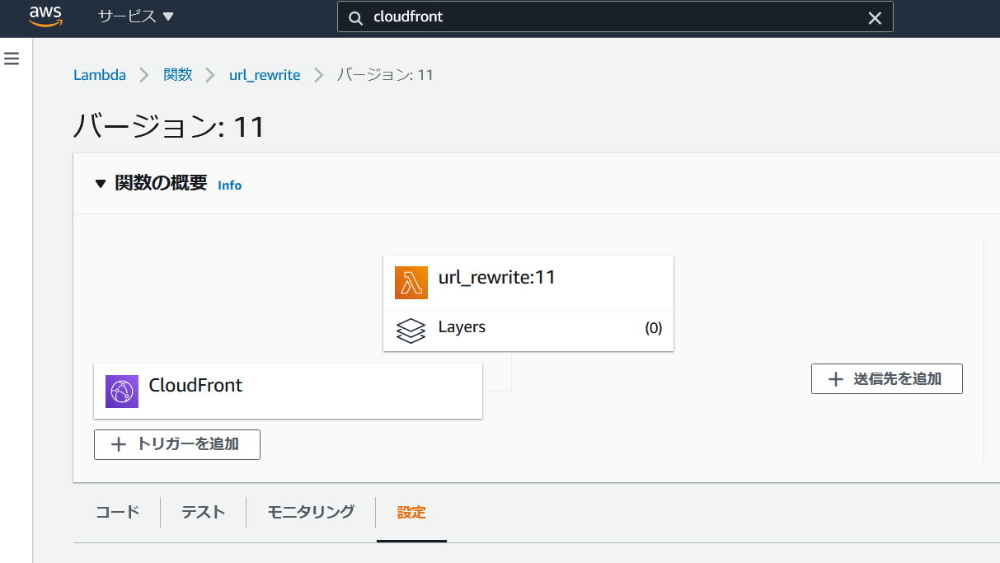
Task: Click the 送信先を追加 button
Action: (x=886, y=378)
